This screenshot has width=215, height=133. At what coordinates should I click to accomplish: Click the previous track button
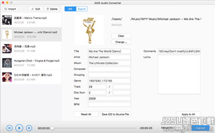(9, 128)
